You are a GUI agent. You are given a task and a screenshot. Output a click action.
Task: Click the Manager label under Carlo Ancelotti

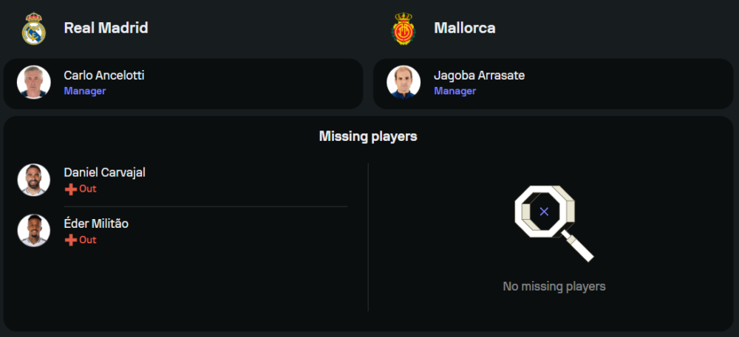(x=84, y=91)
